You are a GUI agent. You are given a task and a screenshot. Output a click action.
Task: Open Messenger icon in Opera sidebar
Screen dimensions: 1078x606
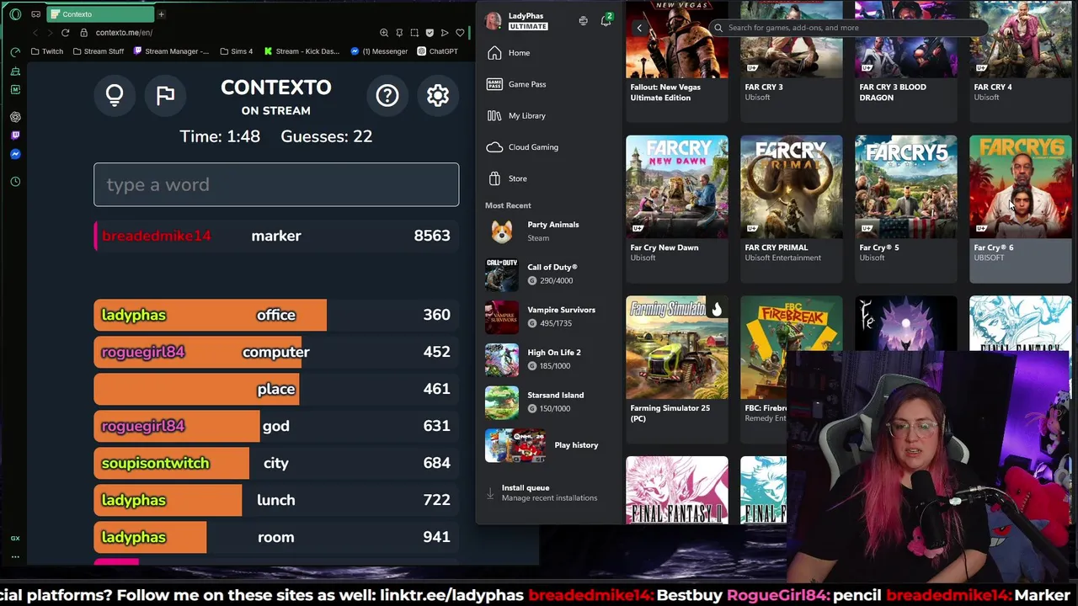coord(15,154)
